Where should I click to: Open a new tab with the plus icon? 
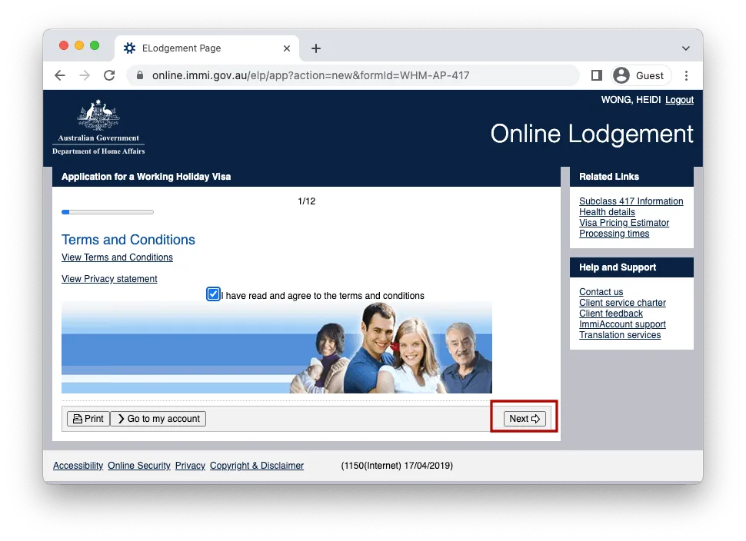coord(316,48)
